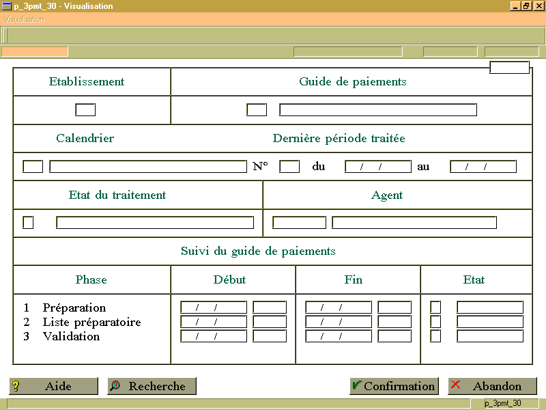This screenshot has height=410, width=546.
Task: Open the Visualisation menu
Action: click(x=25, y=20)
